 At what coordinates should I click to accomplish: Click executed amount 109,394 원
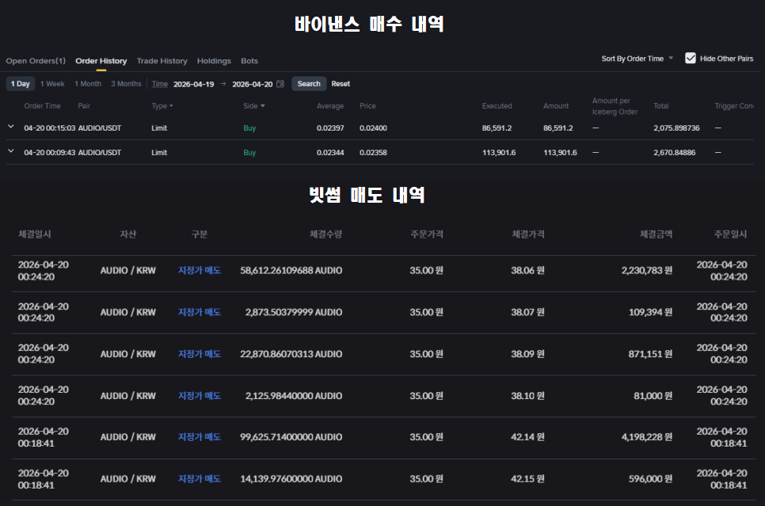pos(650,312)
